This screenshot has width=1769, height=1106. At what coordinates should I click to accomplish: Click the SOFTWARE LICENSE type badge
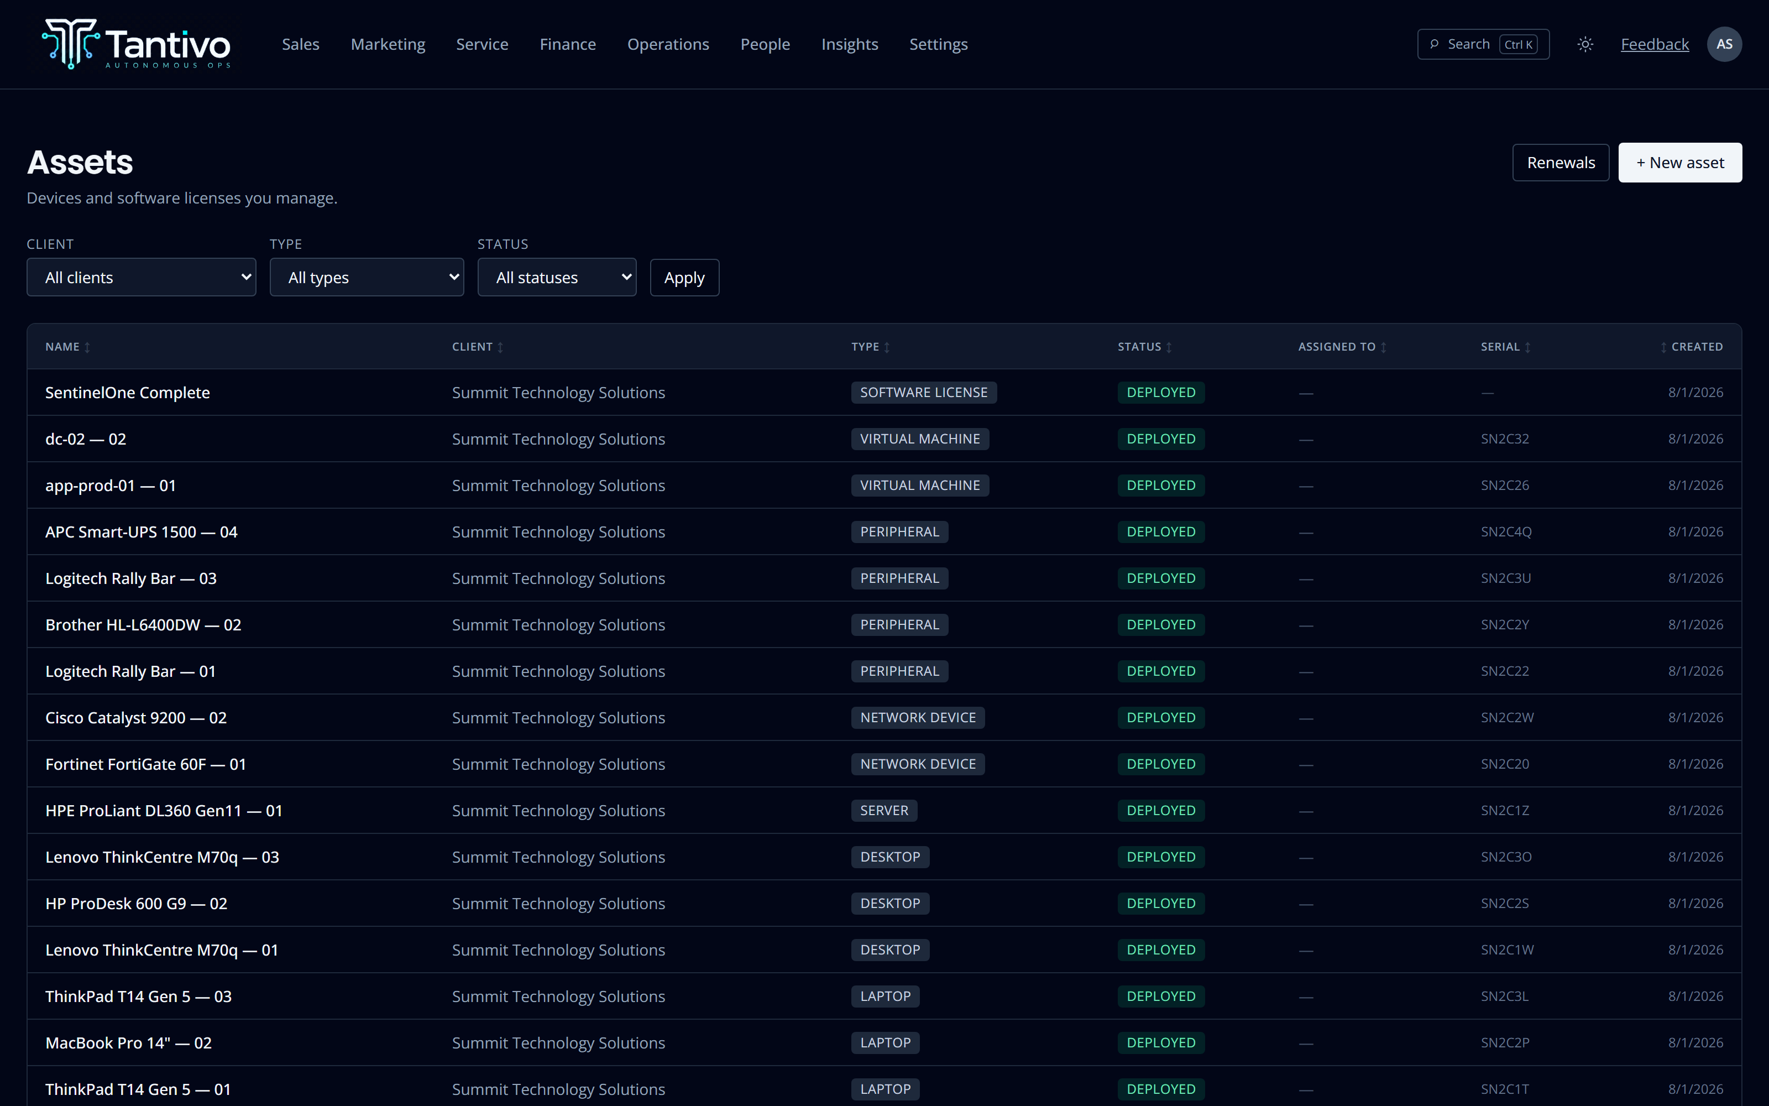(923, 393)
